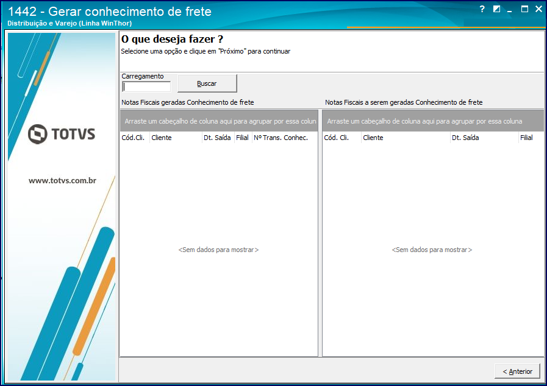Close the 1442 window
The image size is (547, 386).
tap(538, 9)
